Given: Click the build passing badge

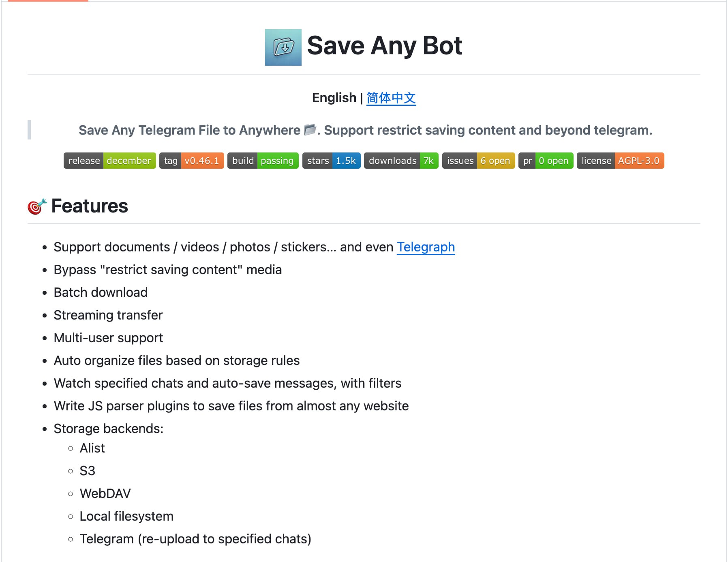Looking at the screenshot, I should tap(263, 161).
